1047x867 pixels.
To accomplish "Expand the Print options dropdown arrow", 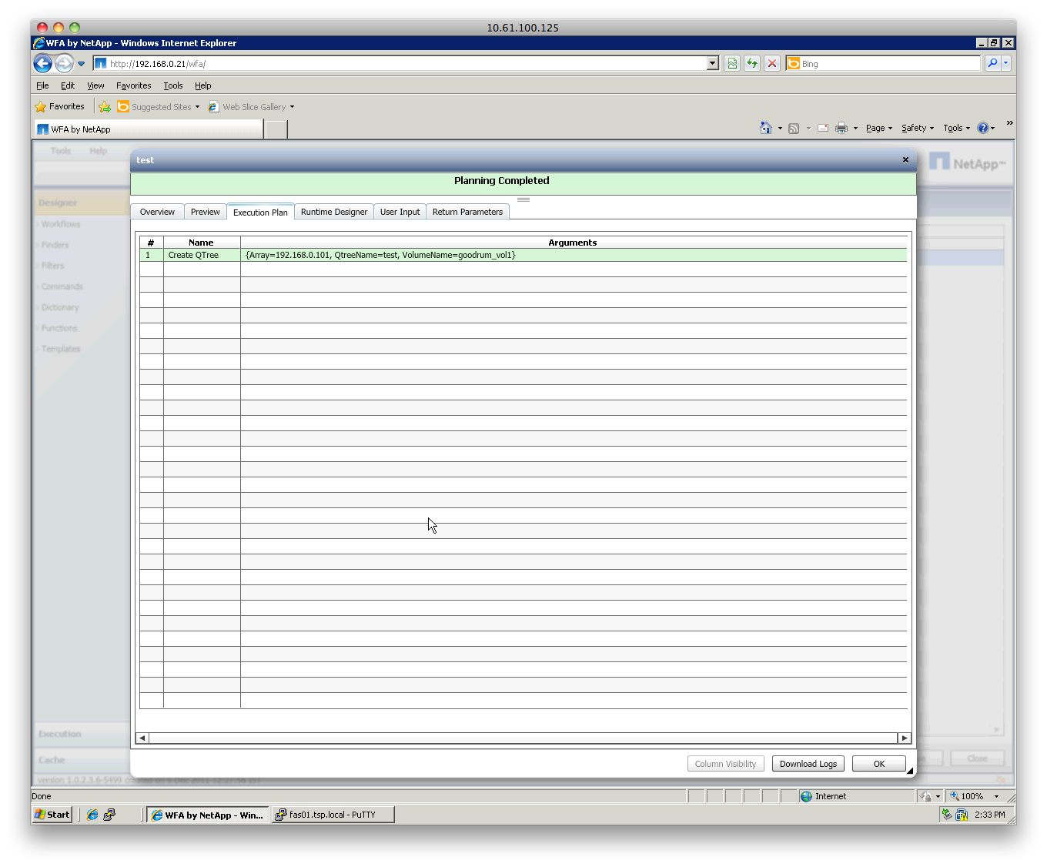I will [x=855, y=129].
